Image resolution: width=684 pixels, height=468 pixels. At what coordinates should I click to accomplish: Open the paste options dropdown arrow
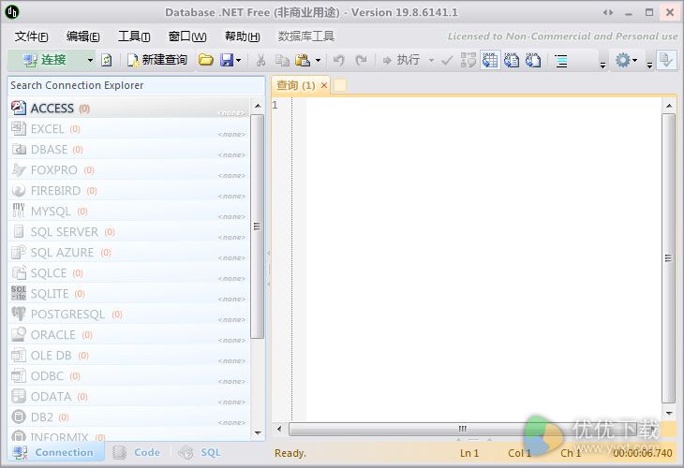[318, 60]
